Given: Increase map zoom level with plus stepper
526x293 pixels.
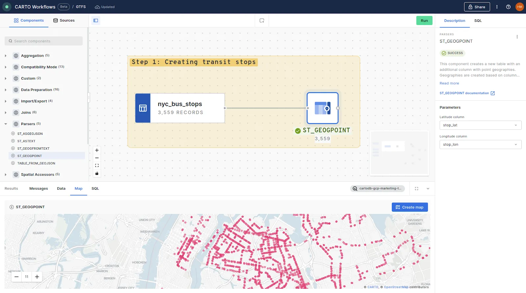Looking at the screenshot, I should [x=37, y=277].
